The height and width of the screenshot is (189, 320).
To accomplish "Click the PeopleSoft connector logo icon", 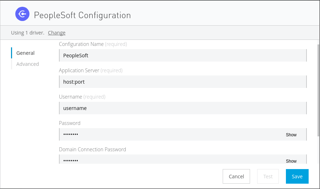I will 22,14.
